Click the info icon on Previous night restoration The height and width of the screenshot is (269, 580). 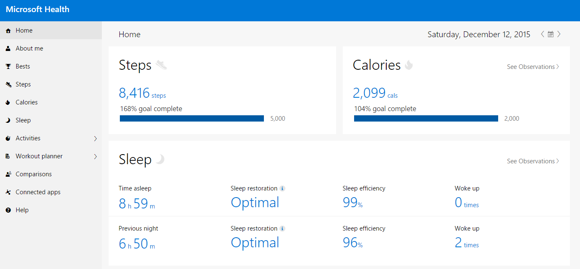tap(283, 228)
